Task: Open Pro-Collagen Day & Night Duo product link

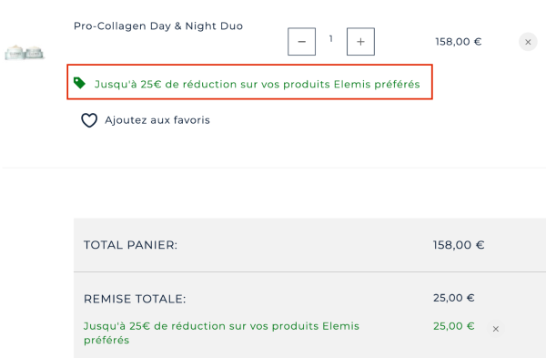Action: (x=158, y=26)
